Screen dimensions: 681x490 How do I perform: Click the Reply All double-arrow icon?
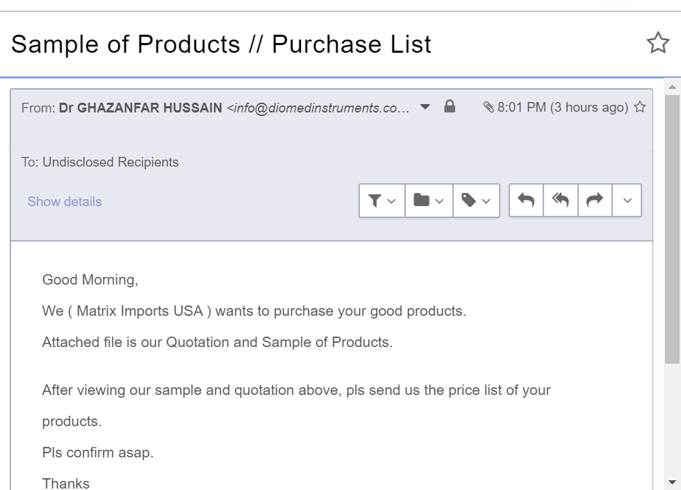click(561, 201)
